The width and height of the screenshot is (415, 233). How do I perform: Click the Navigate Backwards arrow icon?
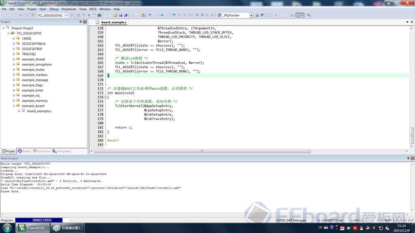click(x=162, y=15)
